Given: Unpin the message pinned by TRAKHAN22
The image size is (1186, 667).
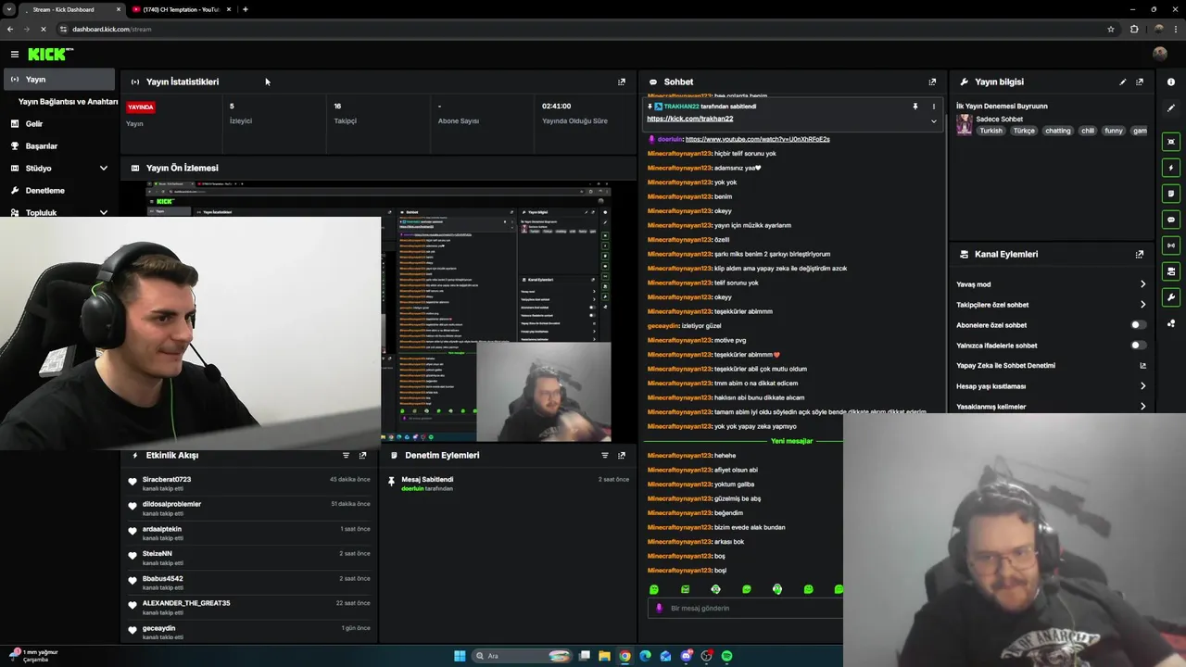Looking at the screenshot, I should pos(915,107).
